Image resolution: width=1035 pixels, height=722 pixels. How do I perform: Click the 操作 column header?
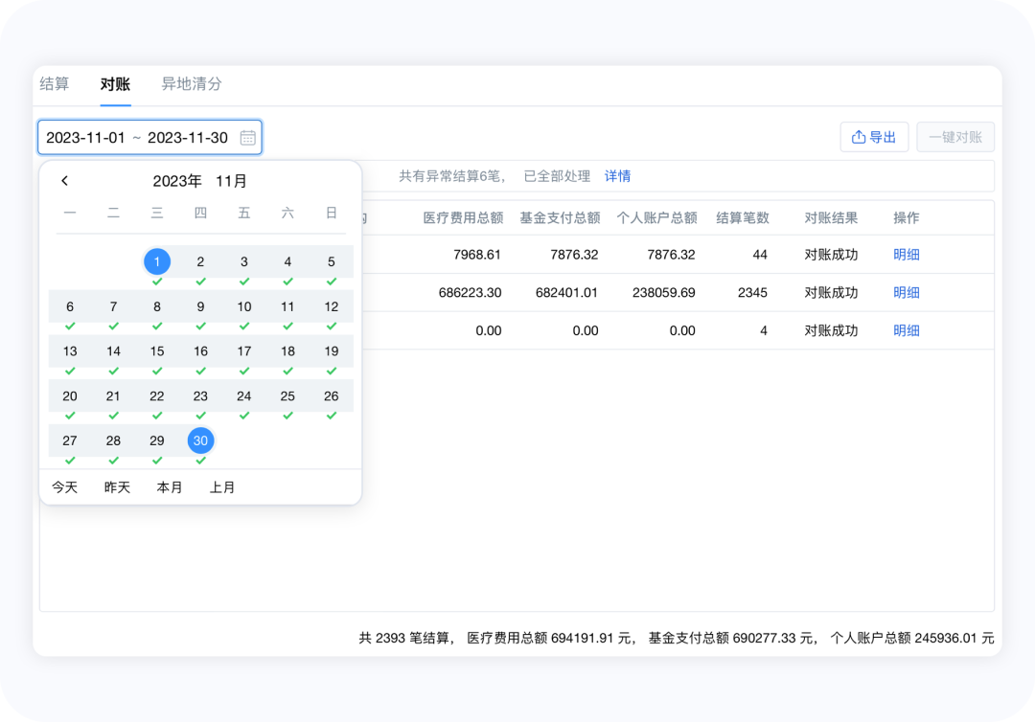pyautogui.click(x=907, y=218)
